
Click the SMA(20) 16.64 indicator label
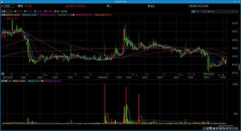point(47,15)
